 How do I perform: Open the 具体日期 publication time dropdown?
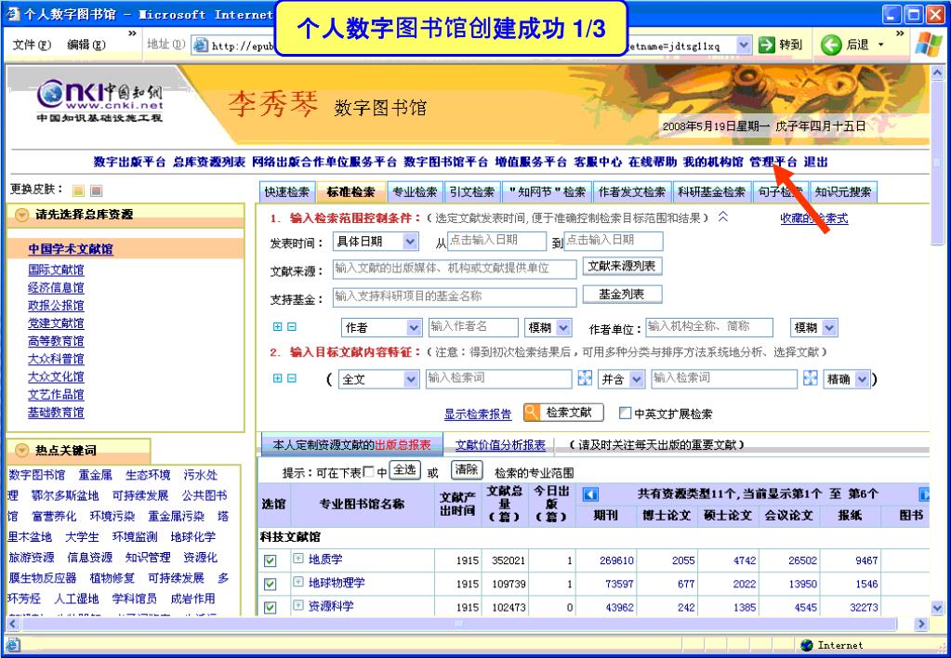(411, 242)
